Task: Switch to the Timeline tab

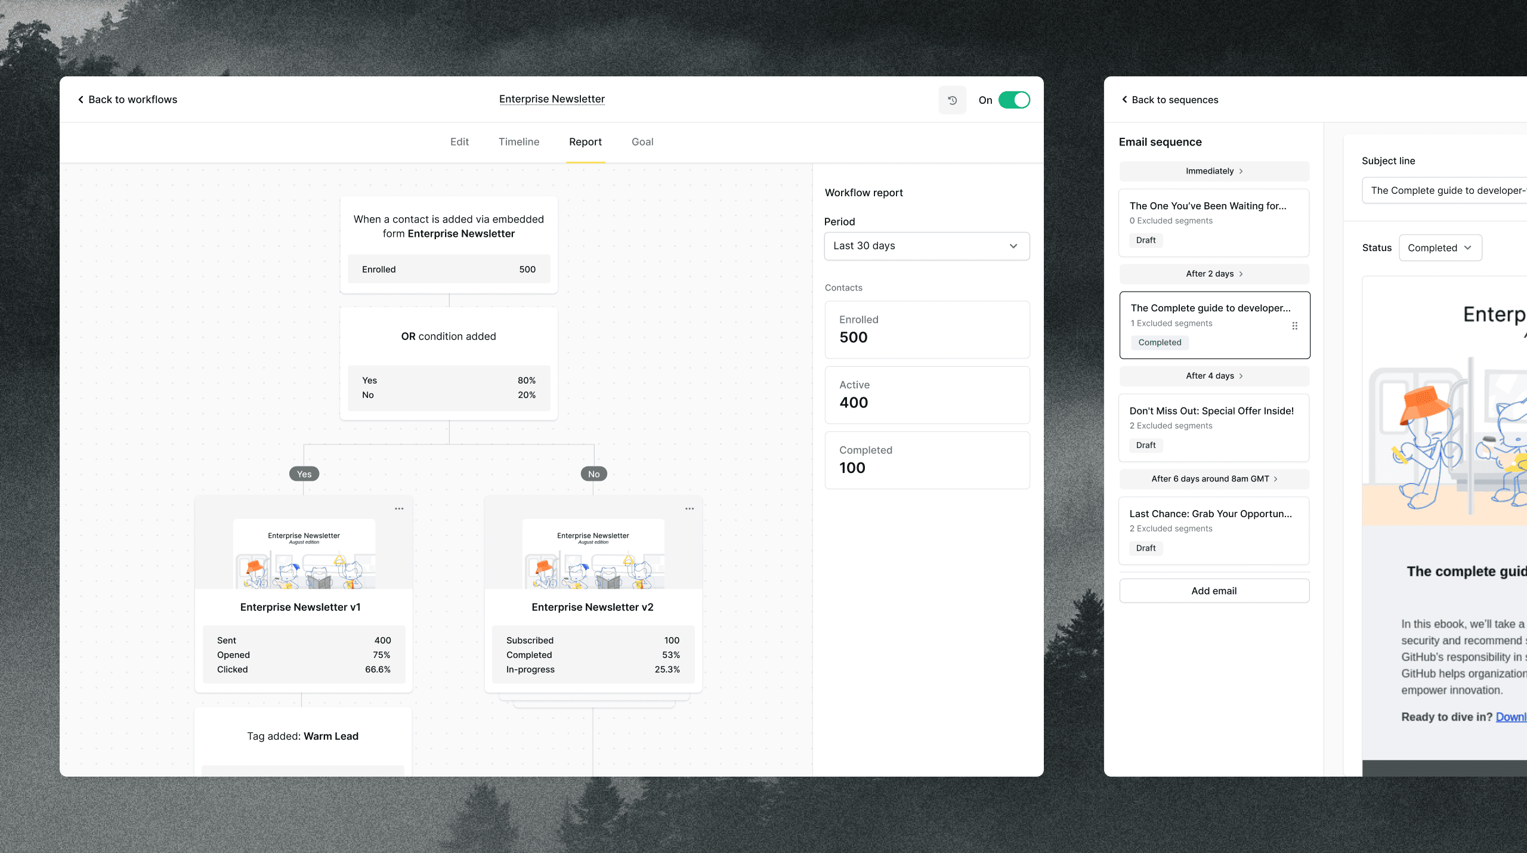Action: [x=518, y=142]
